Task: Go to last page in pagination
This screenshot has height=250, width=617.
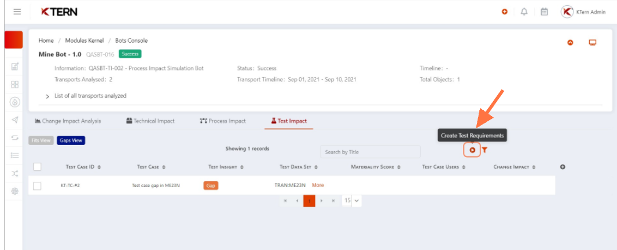Action: coord(333,200)
